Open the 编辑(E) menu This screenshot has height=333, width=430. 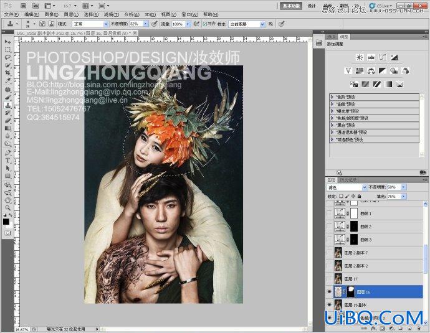coord(32,14)
